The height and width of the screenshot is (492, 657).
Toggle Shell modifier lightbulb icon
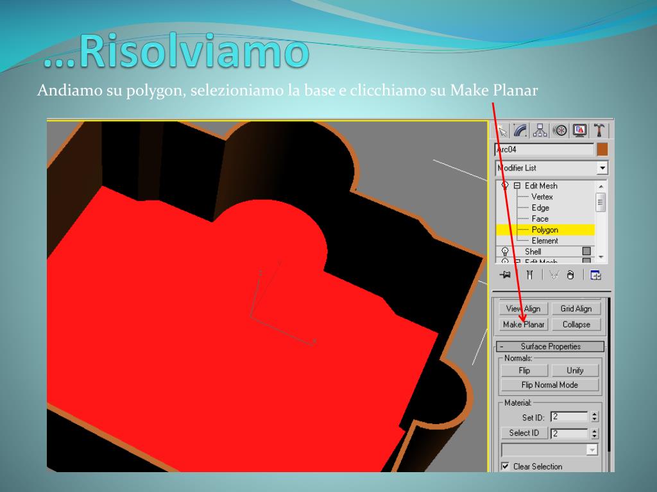[x=505, y=251]
